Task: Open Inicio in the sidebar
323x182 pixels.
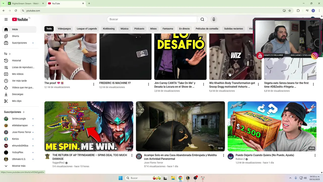Action: (x=19, y=29)
